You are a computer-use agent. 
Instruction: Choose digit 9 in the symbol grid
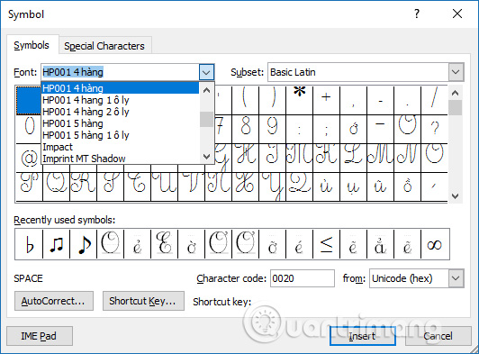coord(272,129)
